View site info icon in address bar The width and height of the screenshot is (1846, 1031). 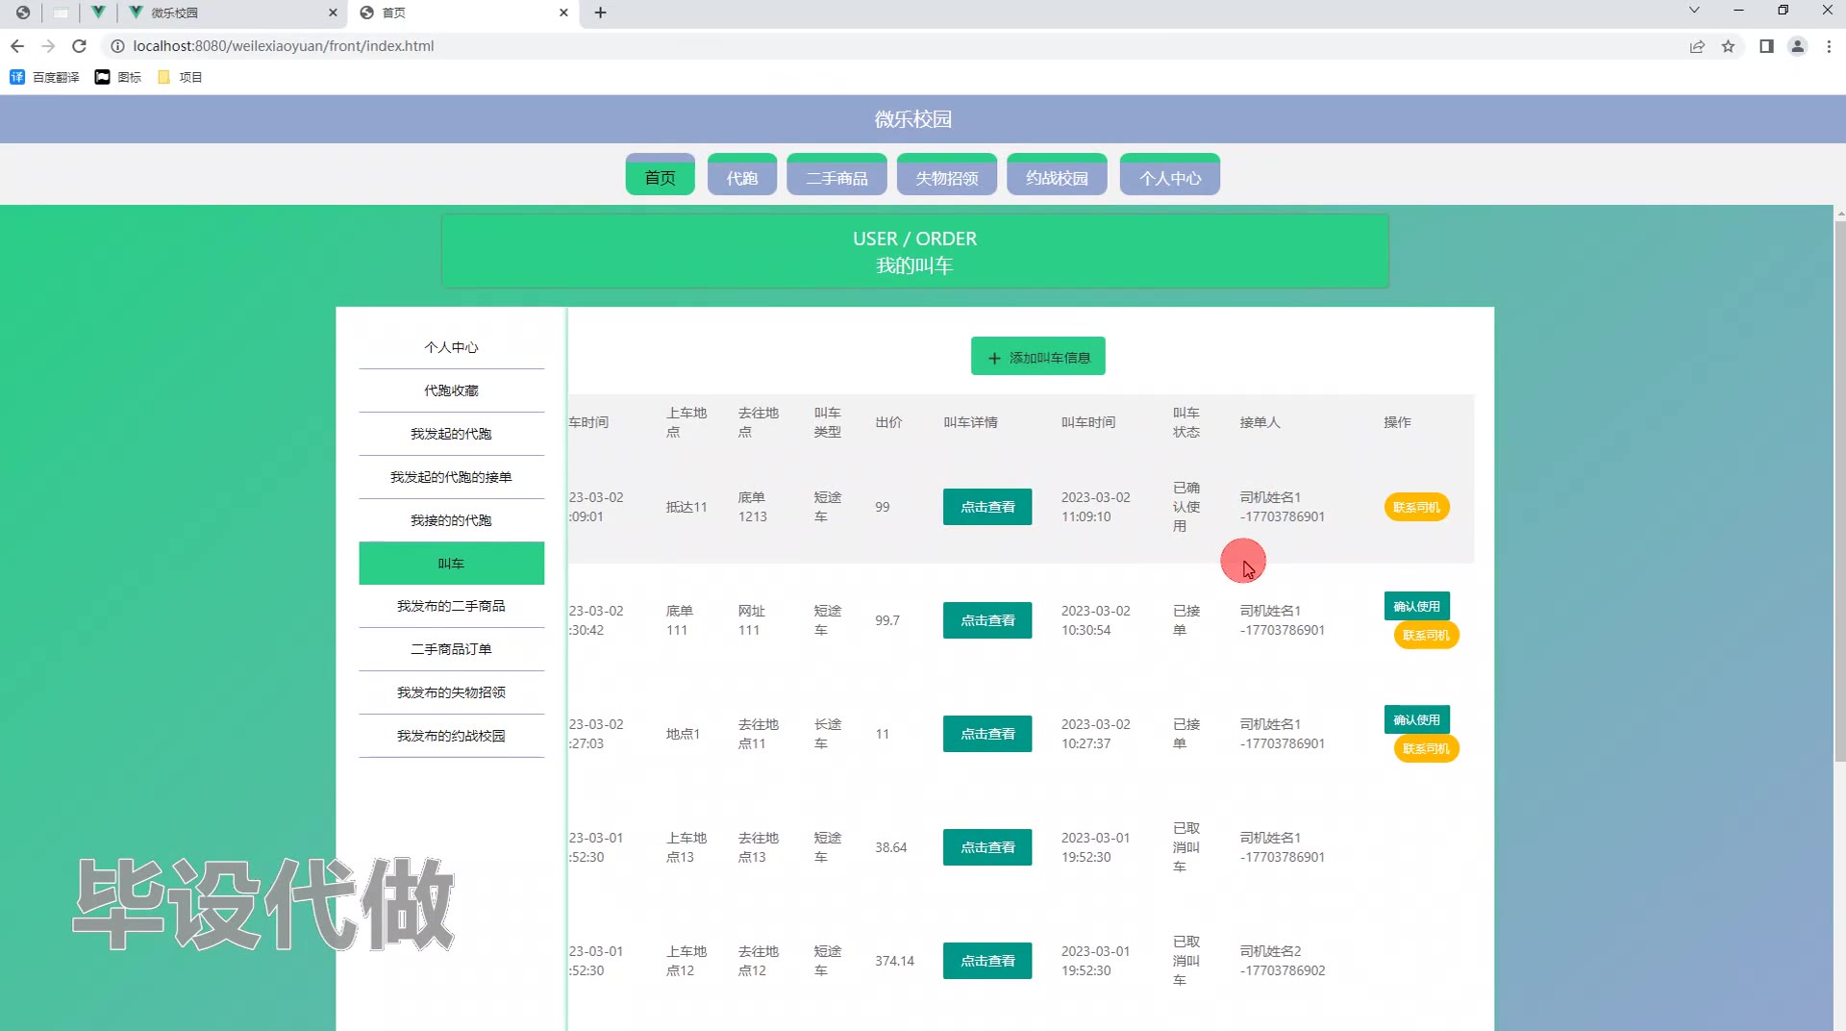pyautogui.click(x=117, y=46)
